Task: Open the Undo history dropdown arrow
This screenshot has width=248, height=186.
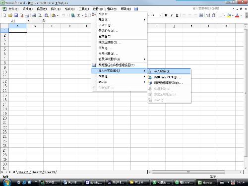Action: point(67,15)
